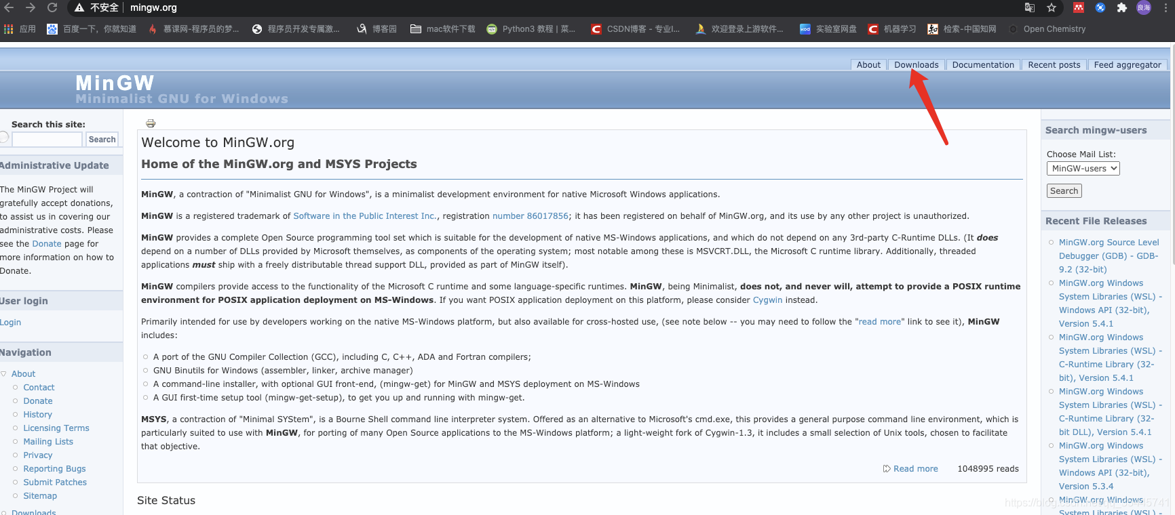Click the mingw.org address bar URL
Image resolution: width=1175 pixels, height=515 pixels.
pos(153,7)
